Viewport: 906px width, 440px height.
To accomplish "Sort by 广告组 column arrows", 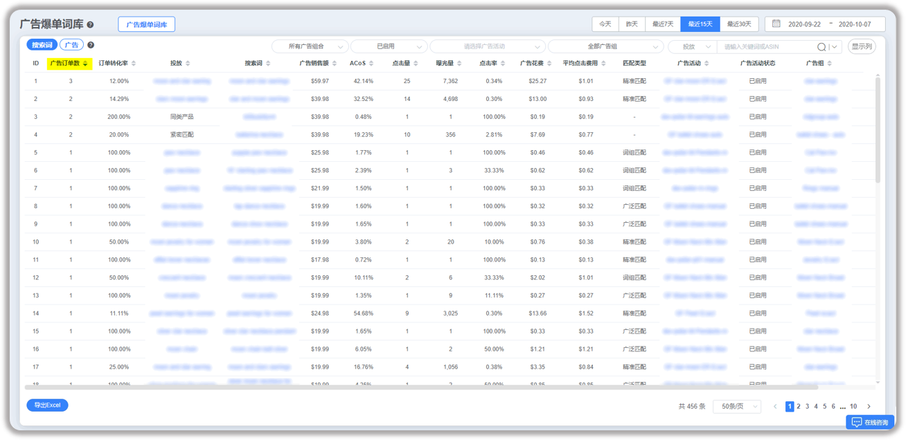I will click(x=829, y=64).
